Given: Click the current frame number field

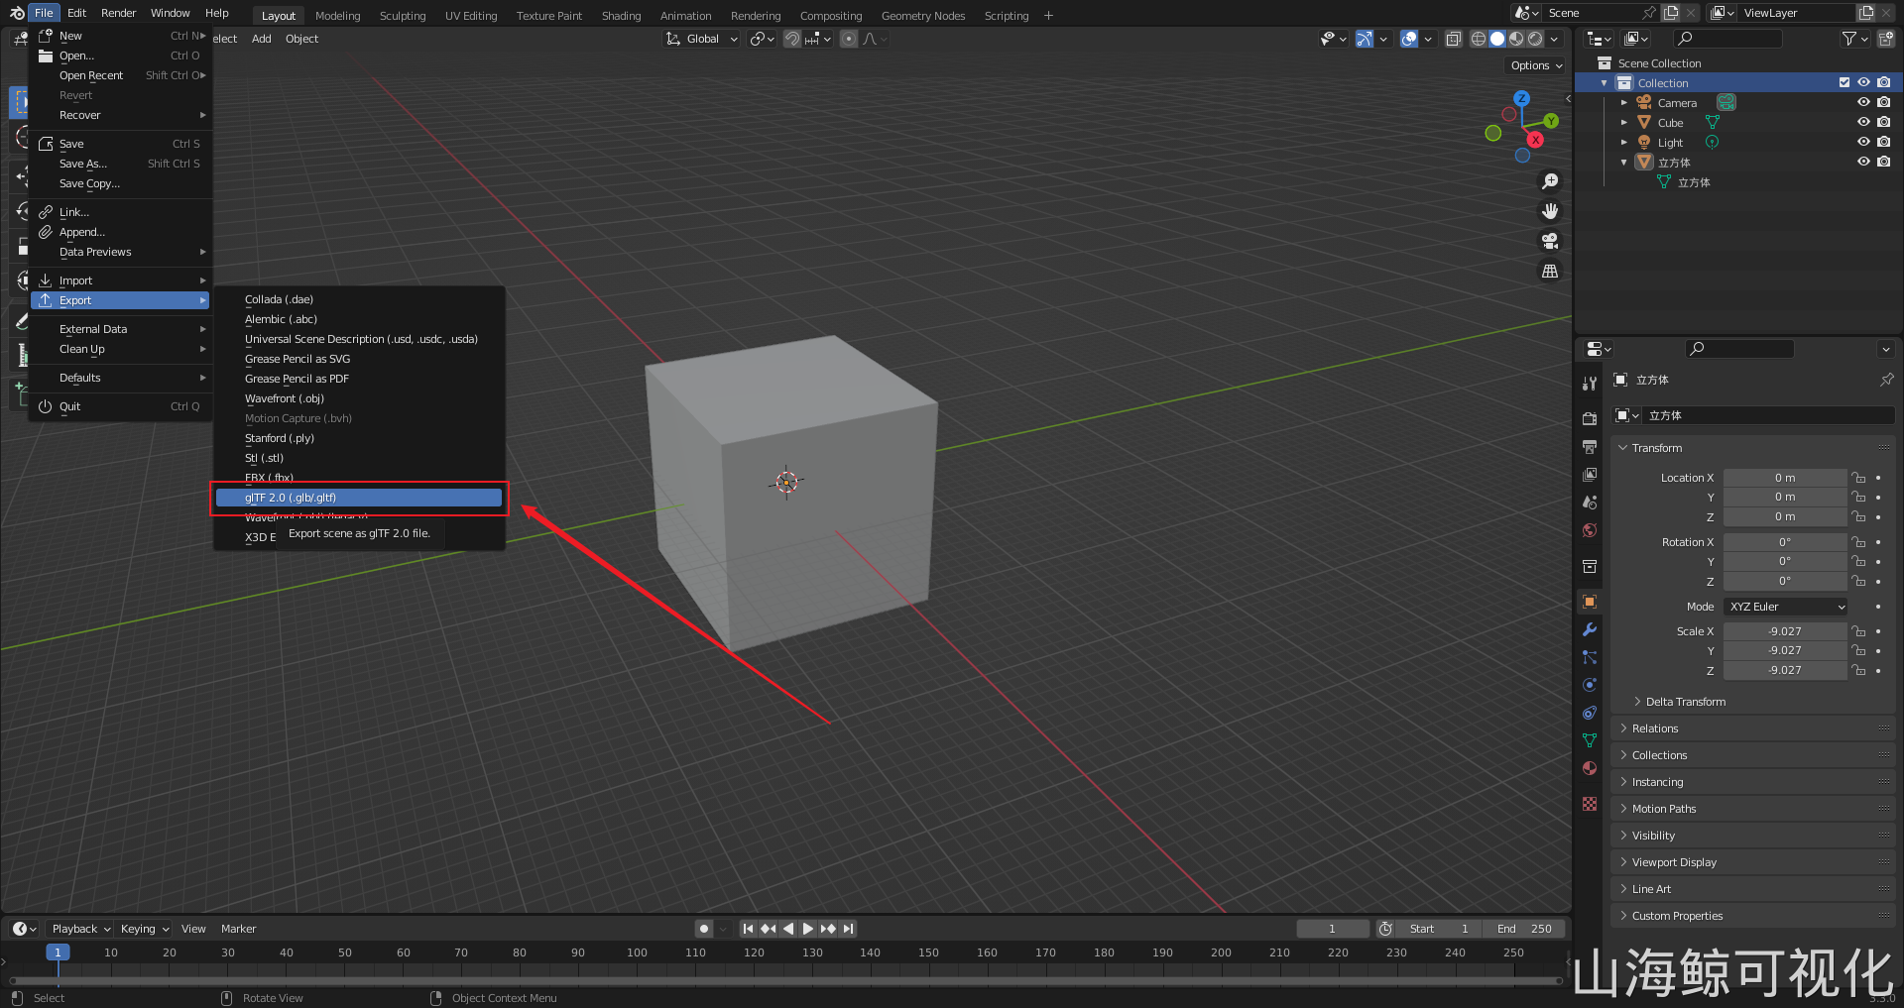Looking at the screenshot, I should click(1332, 929).
